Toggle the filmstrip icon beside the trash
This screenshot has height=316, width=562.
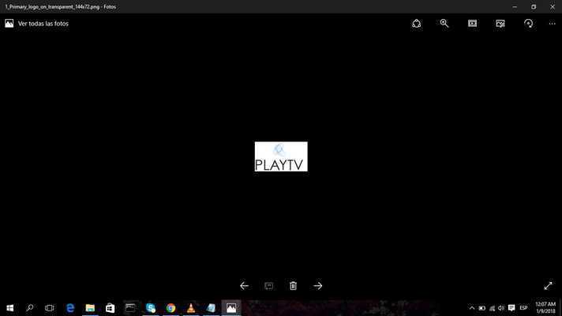click(x=268, y=286)
